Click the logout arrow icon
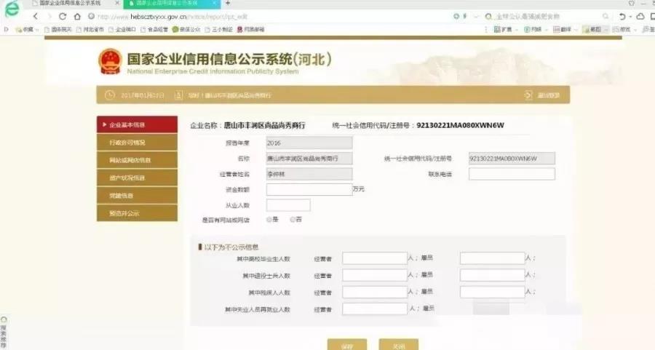 [x=528, y=95]
